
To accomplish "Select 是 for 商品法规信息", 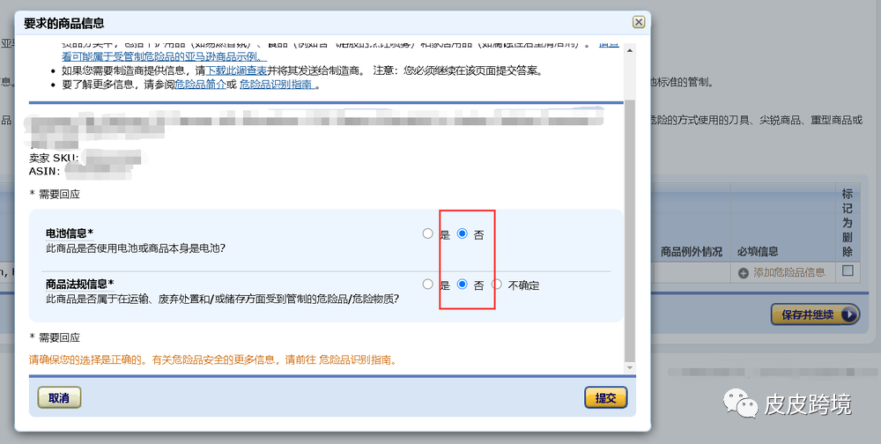I will (428, 284).
